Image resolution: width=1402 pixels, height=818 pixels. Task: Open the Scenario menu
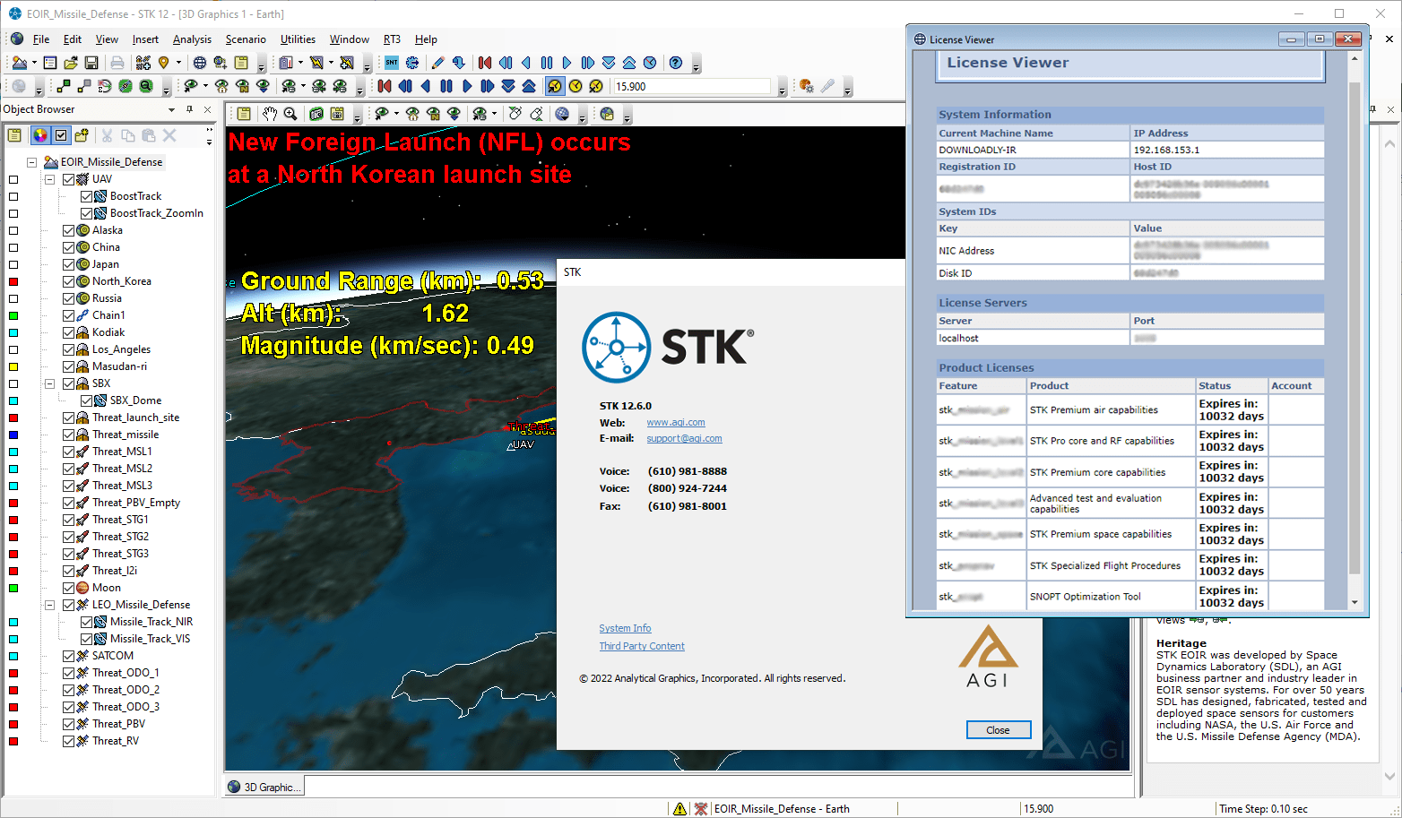click(246, 39)
